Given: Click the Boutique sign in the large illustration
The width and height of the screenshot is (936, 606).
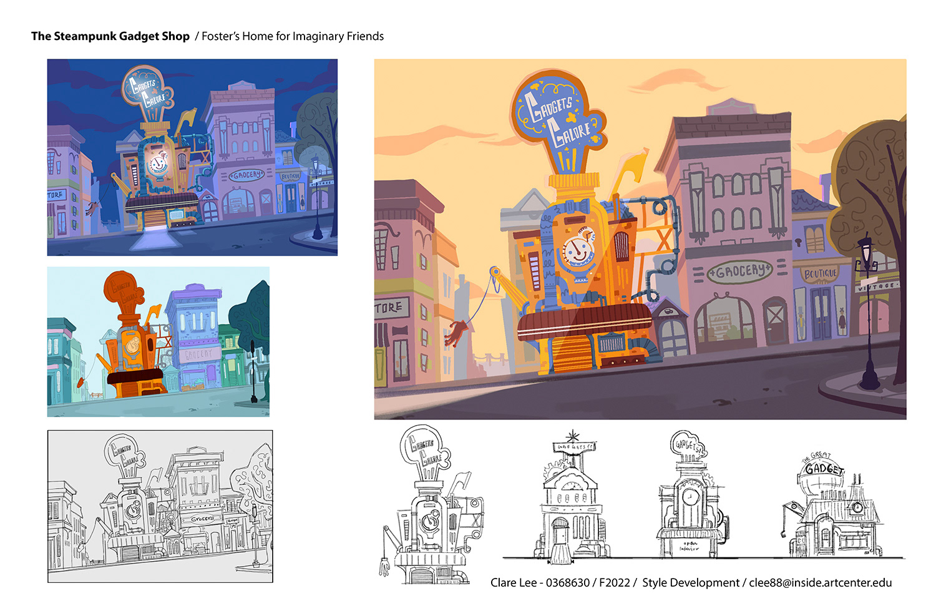Looking at the screenshot, I should click(x=821, y=273).
